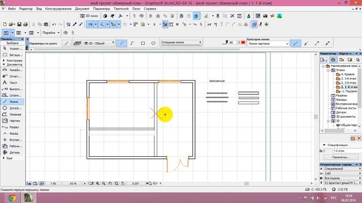This screenshot has width=362, height=203.
Task: Click the red X delete icon in navigator
Action: click(x=359, y=138)
